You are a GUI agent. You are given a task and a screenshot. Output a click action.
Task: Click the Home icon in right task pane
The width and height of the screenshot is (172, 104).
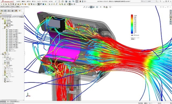pyautogui.click(x=171, y=11)
